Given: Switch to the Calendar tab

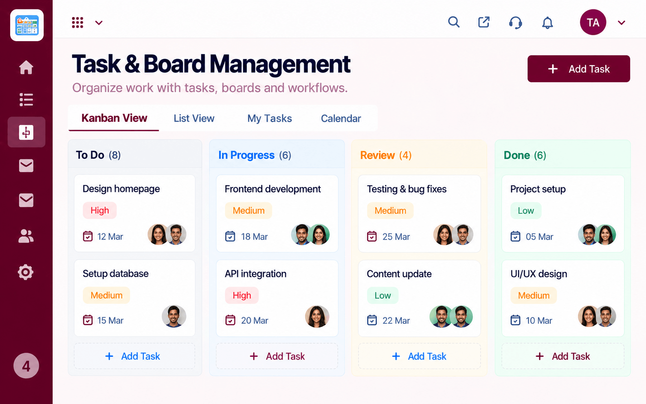Looking at the screenshot, I should pyautogui.click(x=341, y=119).
